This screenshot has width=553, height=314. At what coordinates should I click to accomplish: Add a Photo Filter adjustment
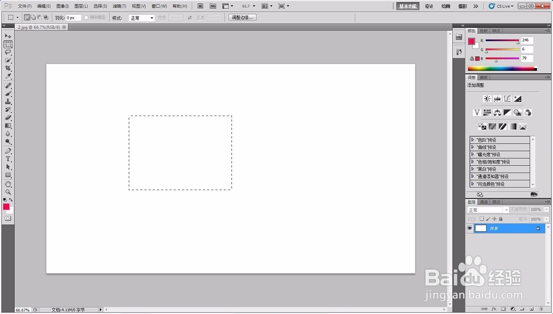coord(518,112)
